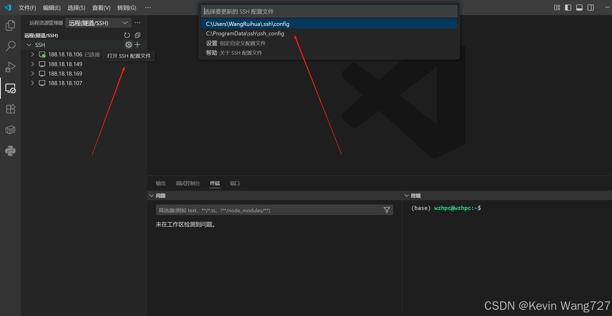Collapse the 终端 panel section

(407, 196)
